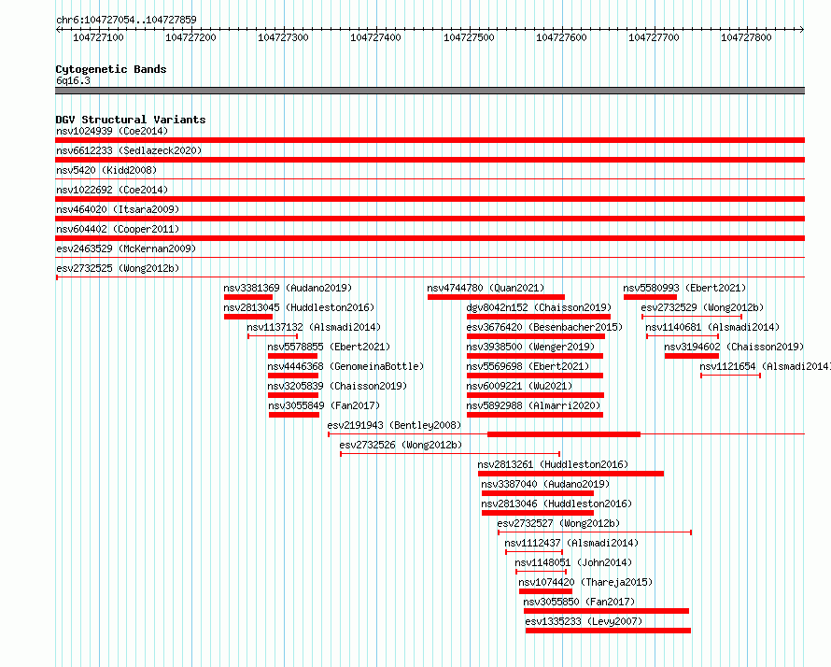831x667 pixels.
Task: Click esv2732529 (Wong2012b) label
Action: tap(702, 307)
